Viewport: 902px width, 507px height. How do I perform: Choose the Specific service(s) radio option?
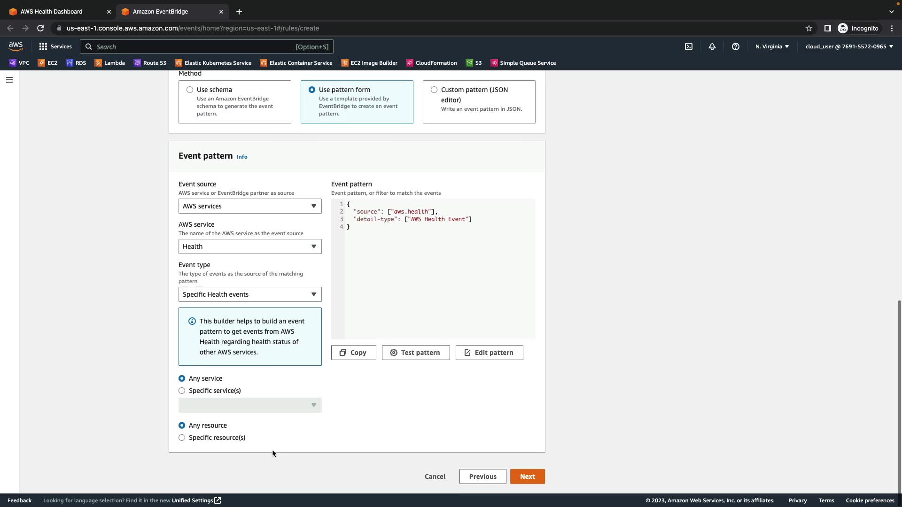click(x=182, y=391)
